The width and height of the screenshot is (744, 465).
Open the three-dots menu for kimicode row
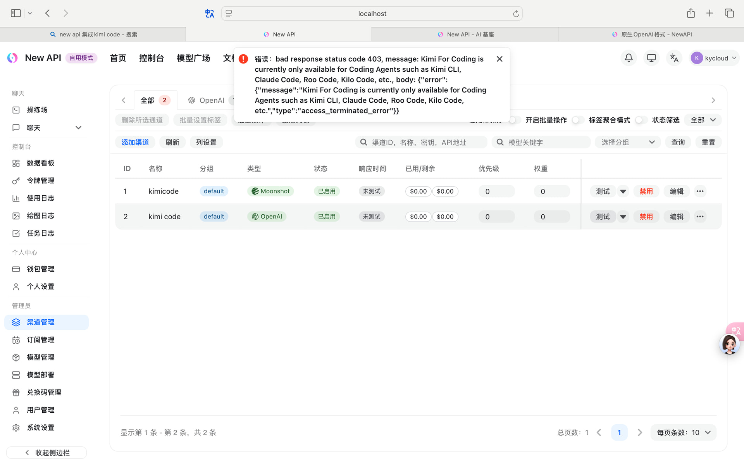(x=700, y=191)
